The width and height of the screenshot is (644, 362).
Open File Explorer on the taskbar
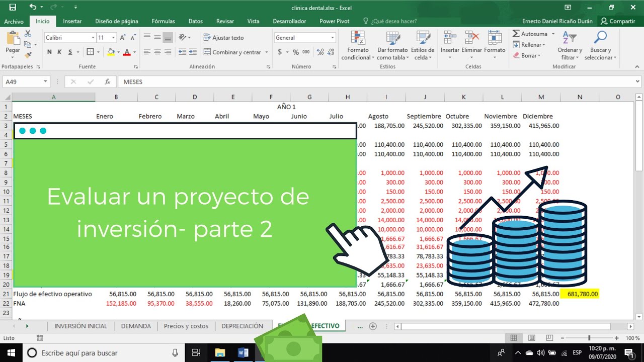(x=220, y=352)
